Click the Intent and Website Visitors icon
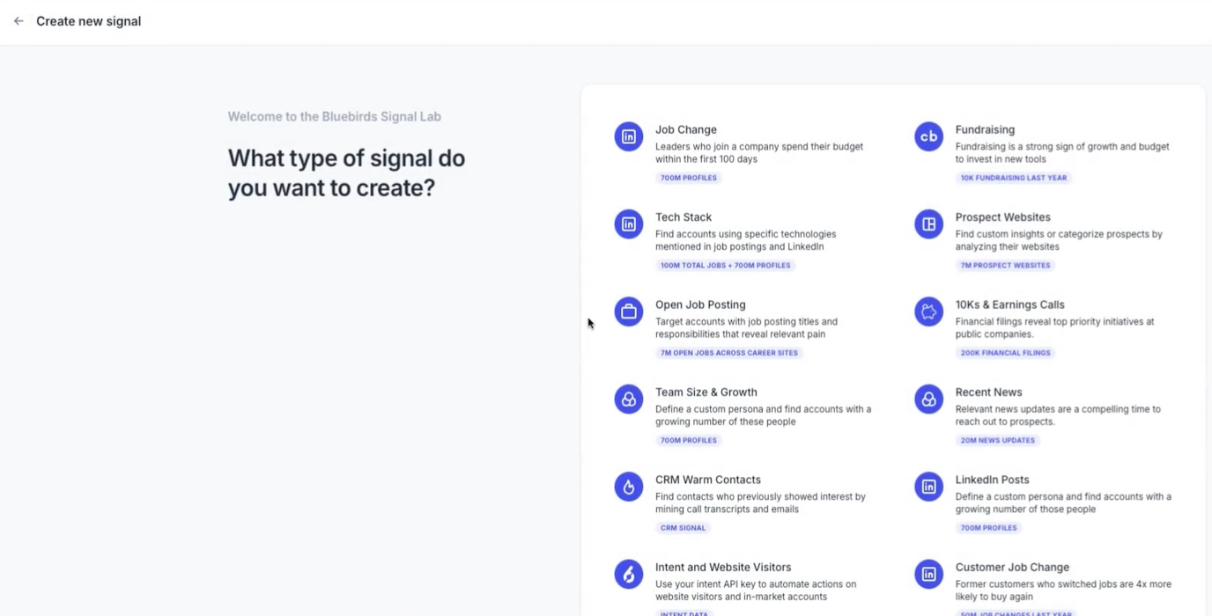 point(629,575)
